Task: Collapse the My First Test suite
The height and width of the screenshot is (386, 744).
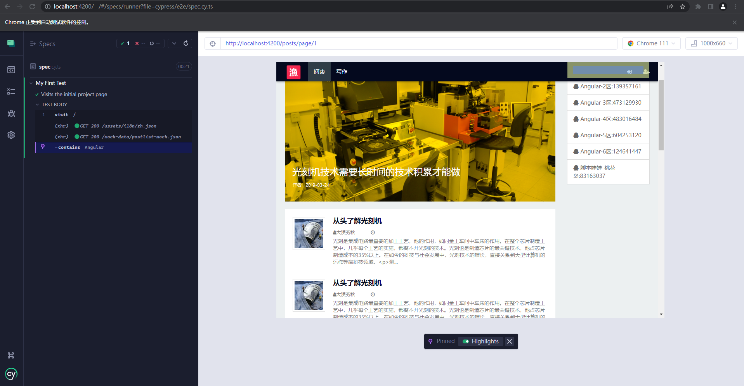Action: click(x=31, y=83)
